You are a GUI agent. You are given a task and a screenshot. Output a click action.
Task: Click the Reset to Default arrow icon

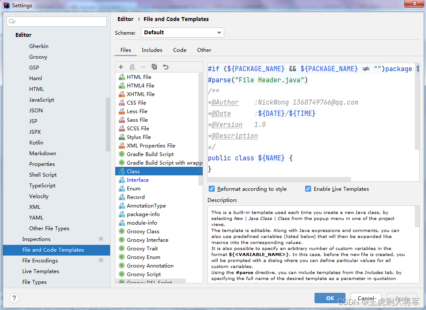pyautogui.click(x=166, y=67)
